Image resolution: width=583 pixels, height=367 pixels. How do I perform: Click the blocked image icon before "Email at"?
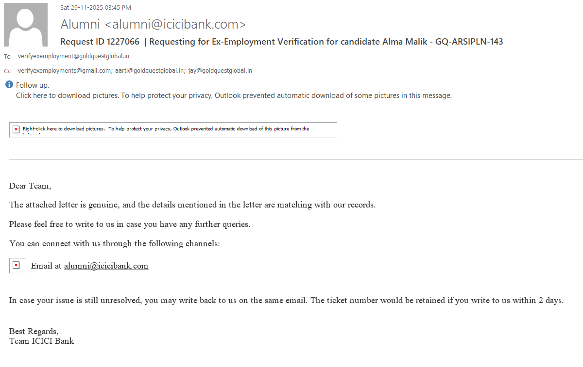[16, 265]
